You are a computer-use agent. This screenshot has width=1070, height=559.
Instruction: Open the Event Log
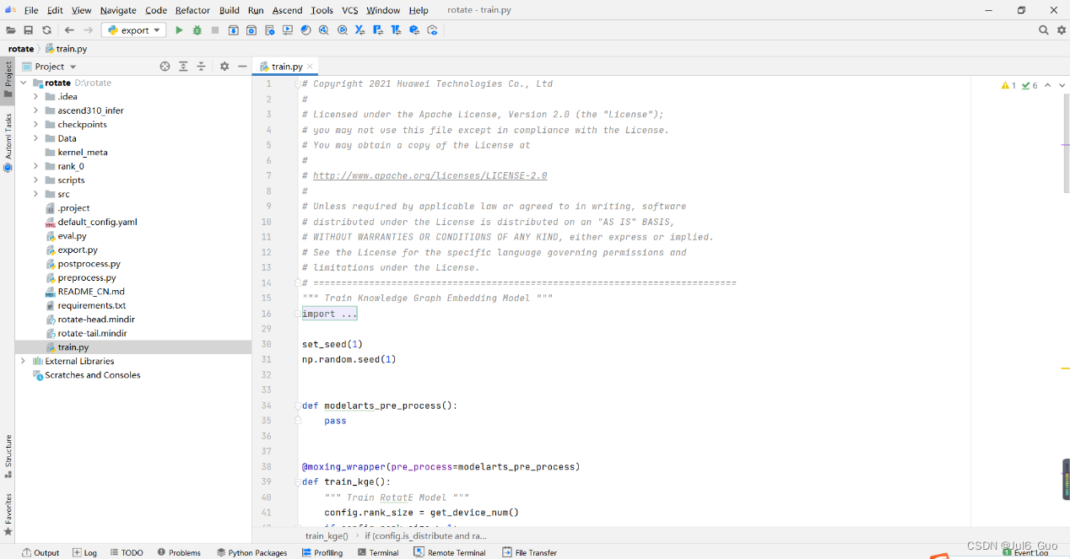pyautogui.click(x=1025, y=552)
